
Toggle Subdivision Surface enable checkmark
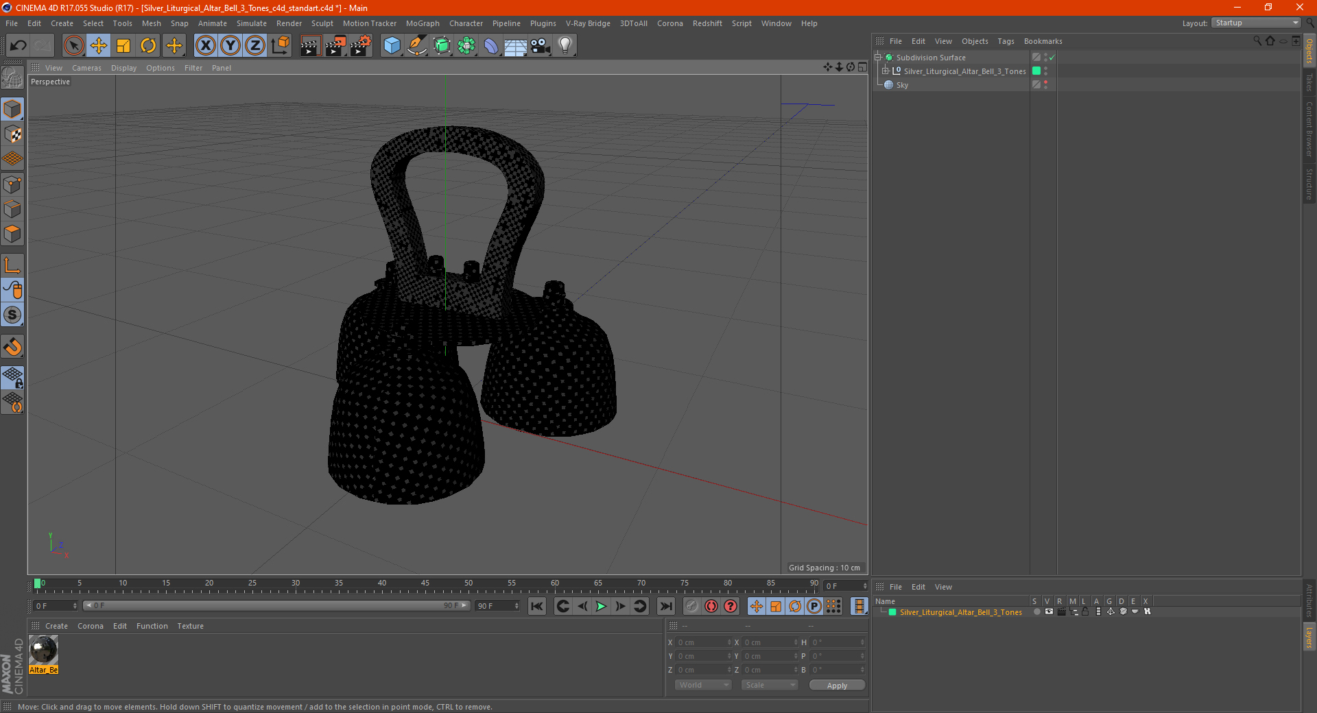coord(1052,58)
